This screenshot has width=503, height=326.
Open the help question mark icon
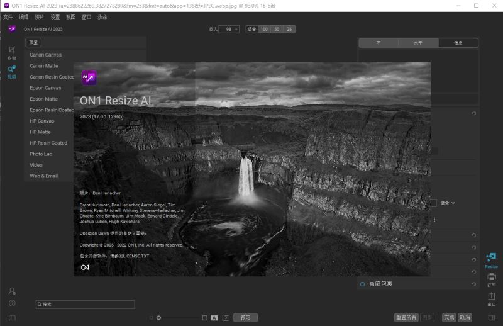pos(12,303)
